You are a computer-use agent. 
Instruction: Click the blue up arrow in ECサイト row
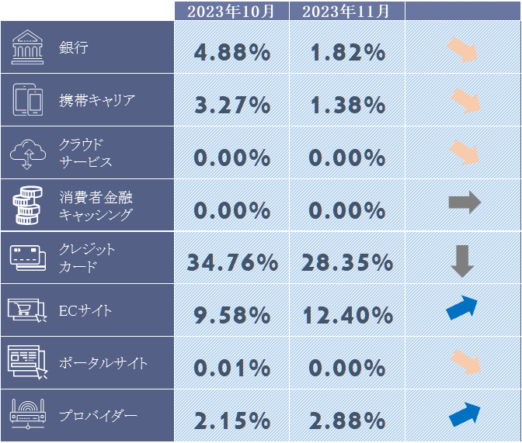pyautogui.click(x=464, y=308)
